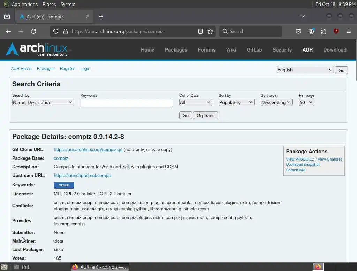Click View Changes link
This screenshot has width=357, height=271.
(x=330, y=159)
